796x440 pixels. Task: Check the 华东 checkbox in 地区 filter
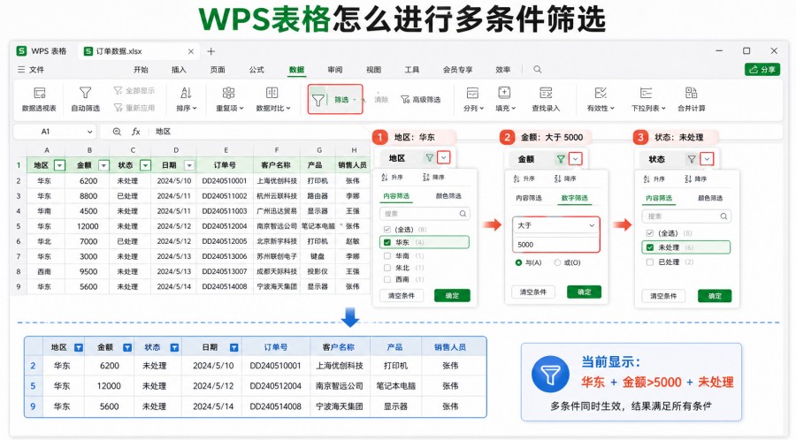click(387, 242)
